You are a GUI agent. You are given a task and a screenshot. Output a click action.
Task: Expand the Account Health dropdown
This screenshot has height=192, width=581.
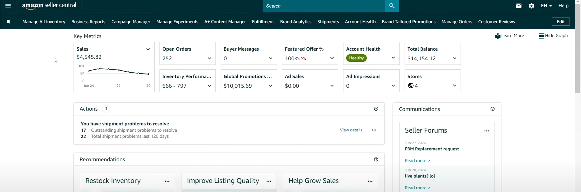click(393, 58)
